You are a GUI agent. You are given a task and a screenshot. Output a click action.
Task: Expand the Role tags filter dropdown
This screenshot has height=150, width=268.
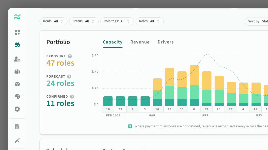(x=117, y=21)
